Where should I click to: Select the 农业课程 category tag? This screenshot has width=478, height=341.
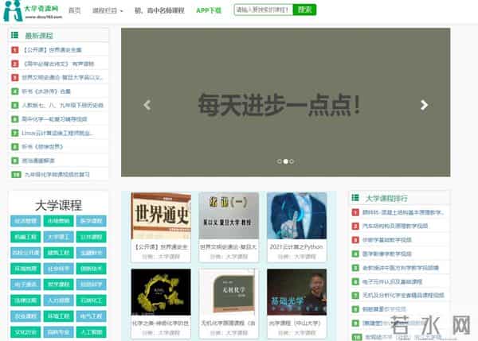[x=25, y=316]
